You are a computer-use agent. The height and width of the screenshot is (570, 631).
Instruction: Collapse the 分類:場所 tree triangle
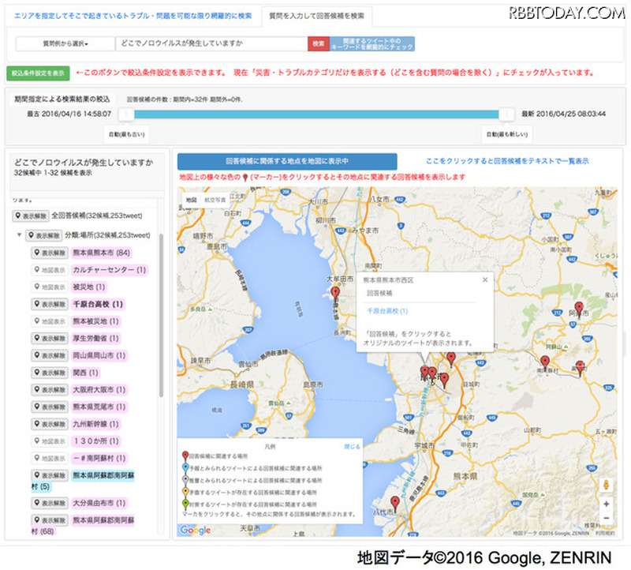[19, 235]
